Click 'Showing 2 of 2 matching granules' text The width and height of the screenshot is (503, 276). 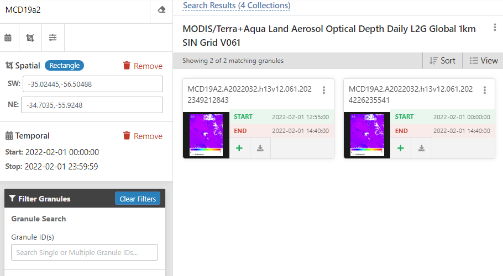pos(233,61)
